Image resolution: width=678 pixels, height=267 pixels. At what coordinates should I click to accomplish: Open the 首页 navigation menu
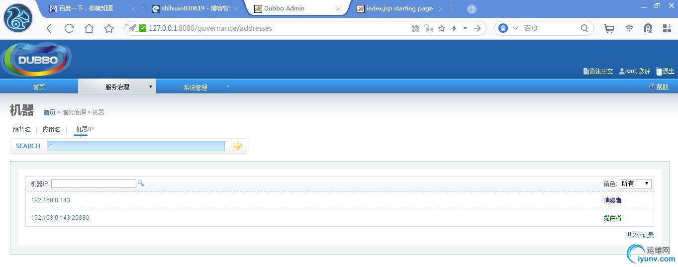pyautogui.click(x=39, y=87)
